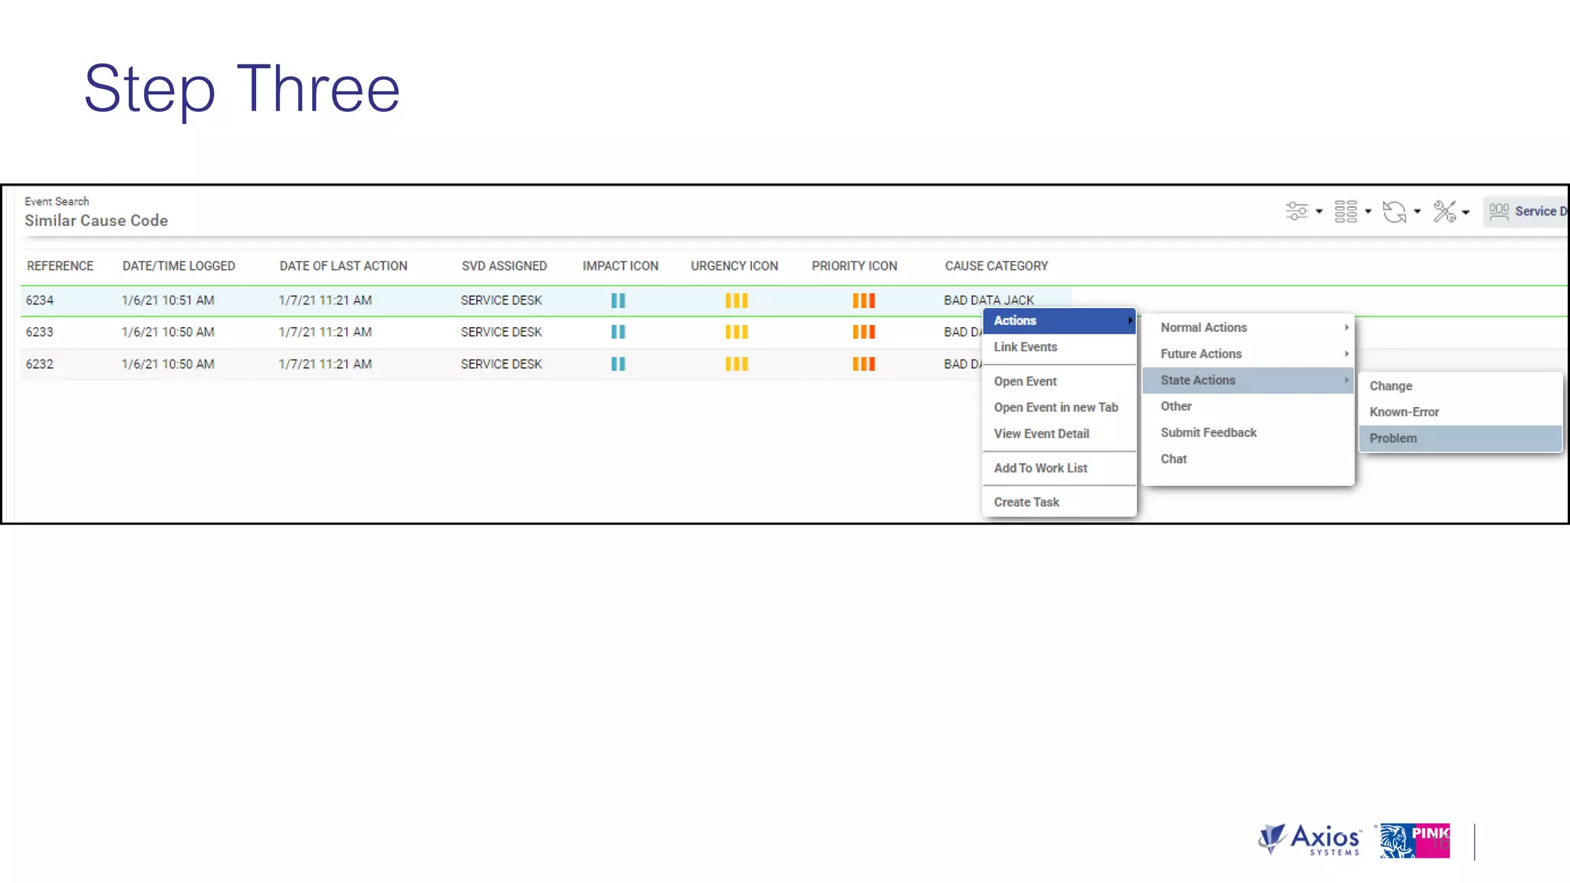Click the refresh arrows icon
1570x883 pixels.
tap(1394, 212)
